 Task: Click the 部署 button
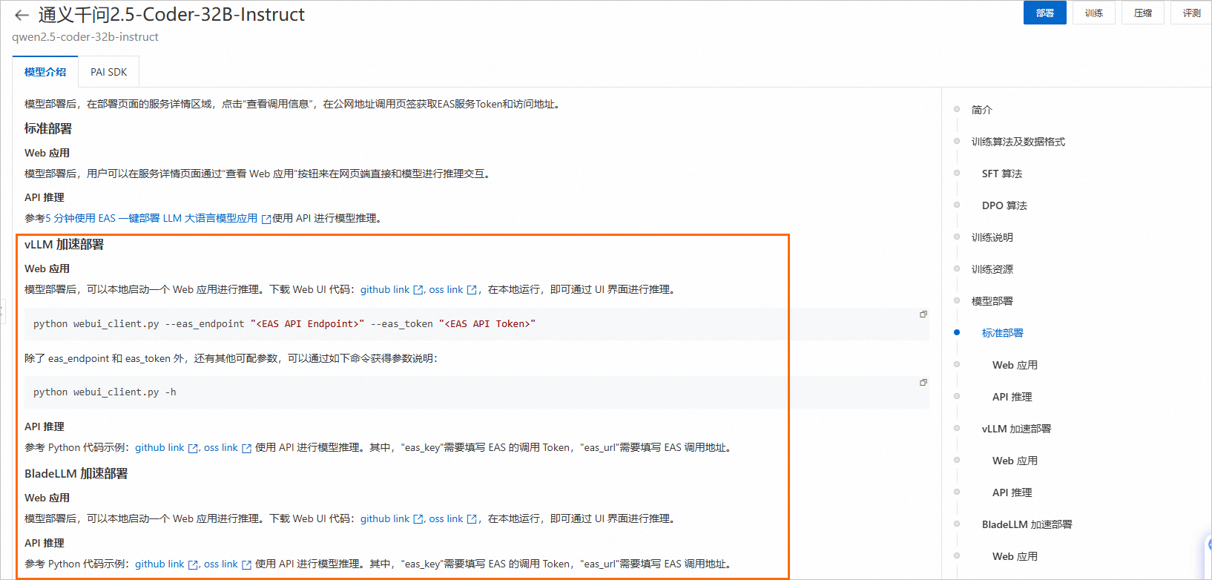1045,13
